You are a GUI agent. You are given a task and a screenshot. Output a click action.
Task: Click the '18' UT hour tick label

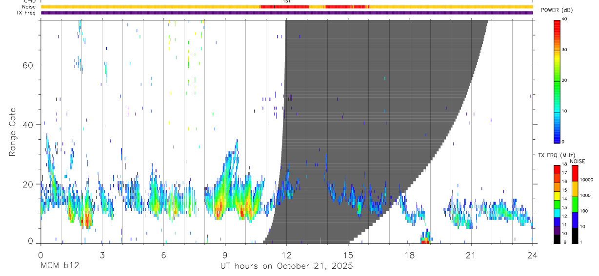pyautogui.click(x=409, y=256)
